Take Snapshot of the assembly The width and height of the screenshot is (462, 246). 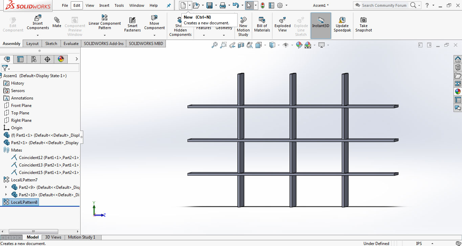pos(364,24)
